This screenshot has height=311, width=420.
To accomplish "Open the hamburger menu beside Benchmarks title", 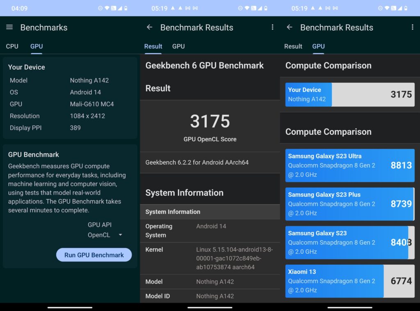I will point(9,27).
